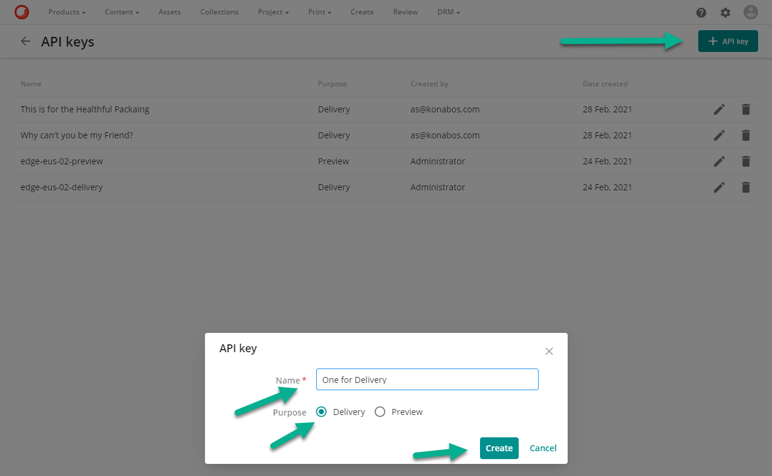The width and height of the screenshot is (772, 476).
Task: Click the 'edge-eus-02-delivery' name
Action: point(62,187)
